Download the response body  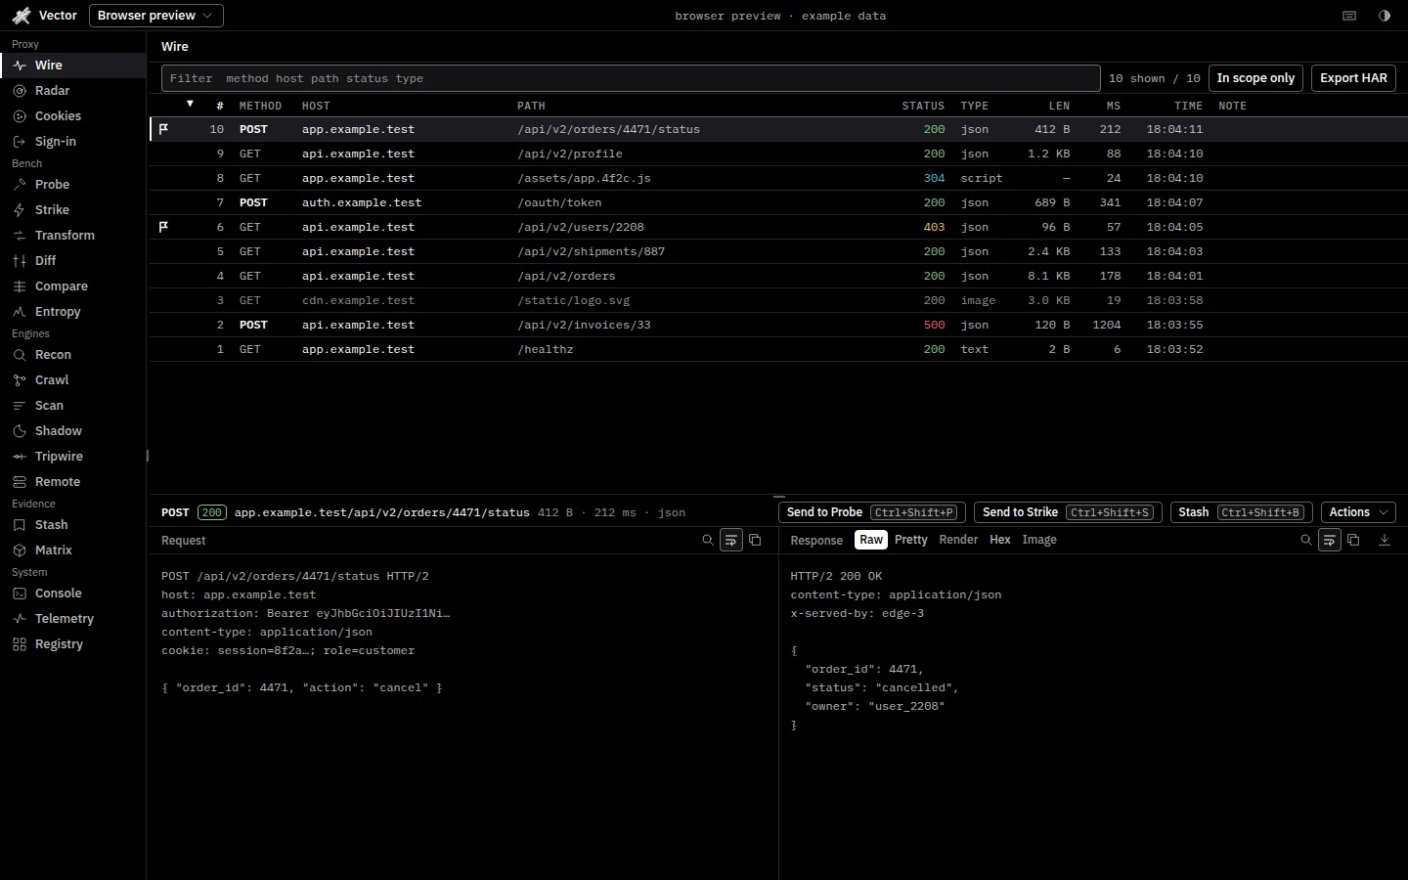coord(1385,540)
